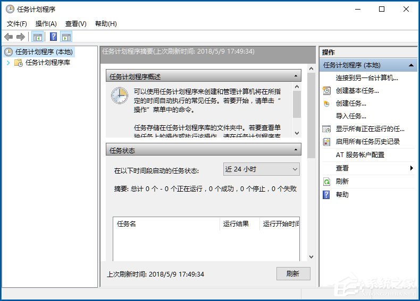Collapse the 任务计划程序概述 section
The width and height of the screenshot is (420, 301).
[296, 76]
